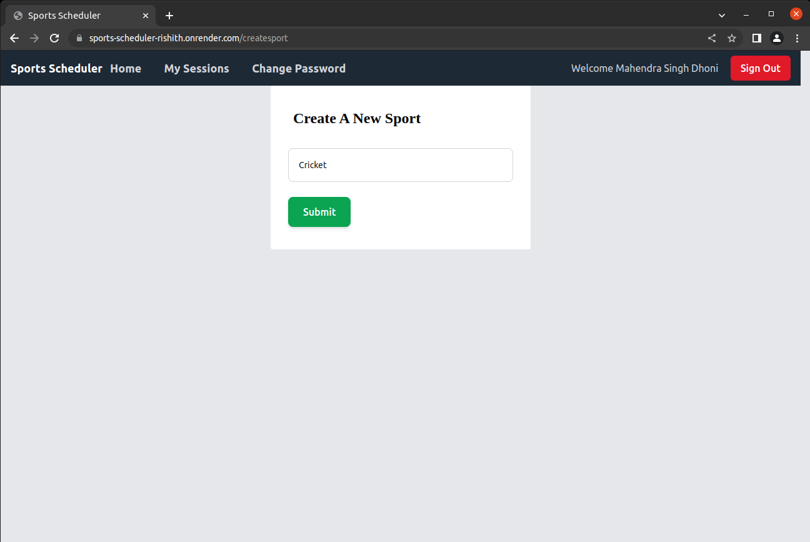Open the Chrome three-dot menu

tap(797, 38)
